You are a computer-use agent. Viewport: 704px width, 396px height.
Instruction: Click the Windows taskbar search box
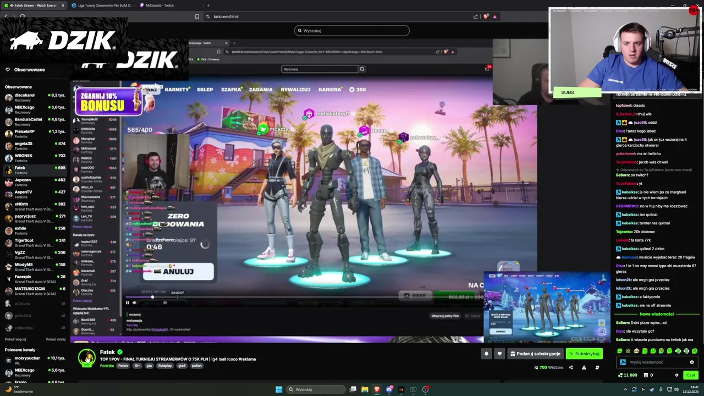click(x=316, y=389)
